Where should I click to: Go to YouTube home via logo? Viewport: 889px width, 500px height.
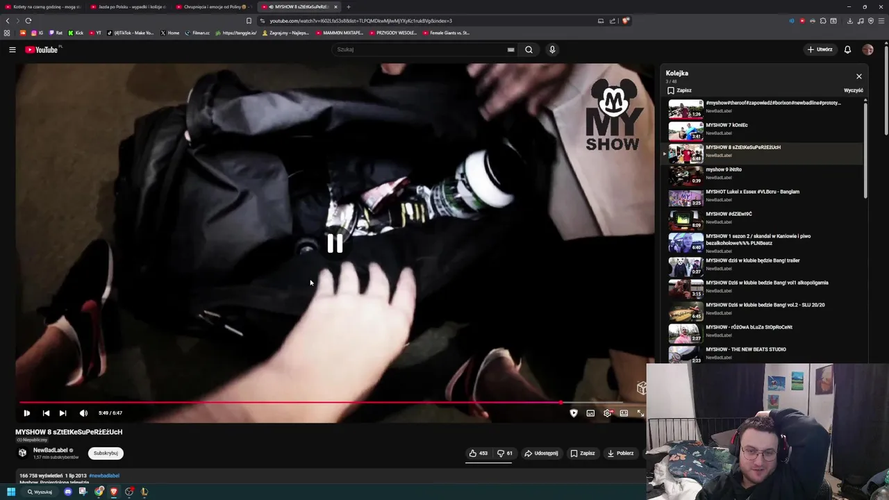click(42, 49)
